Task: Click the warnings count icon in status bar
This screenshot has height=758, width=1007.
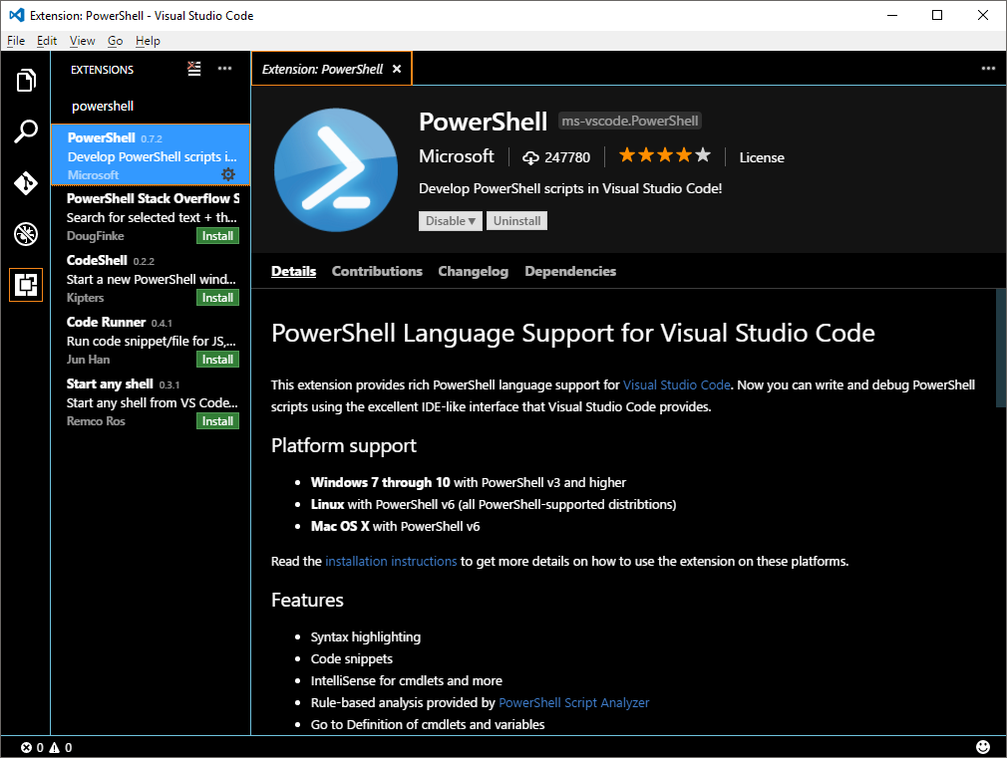Action: coord(55,747)
